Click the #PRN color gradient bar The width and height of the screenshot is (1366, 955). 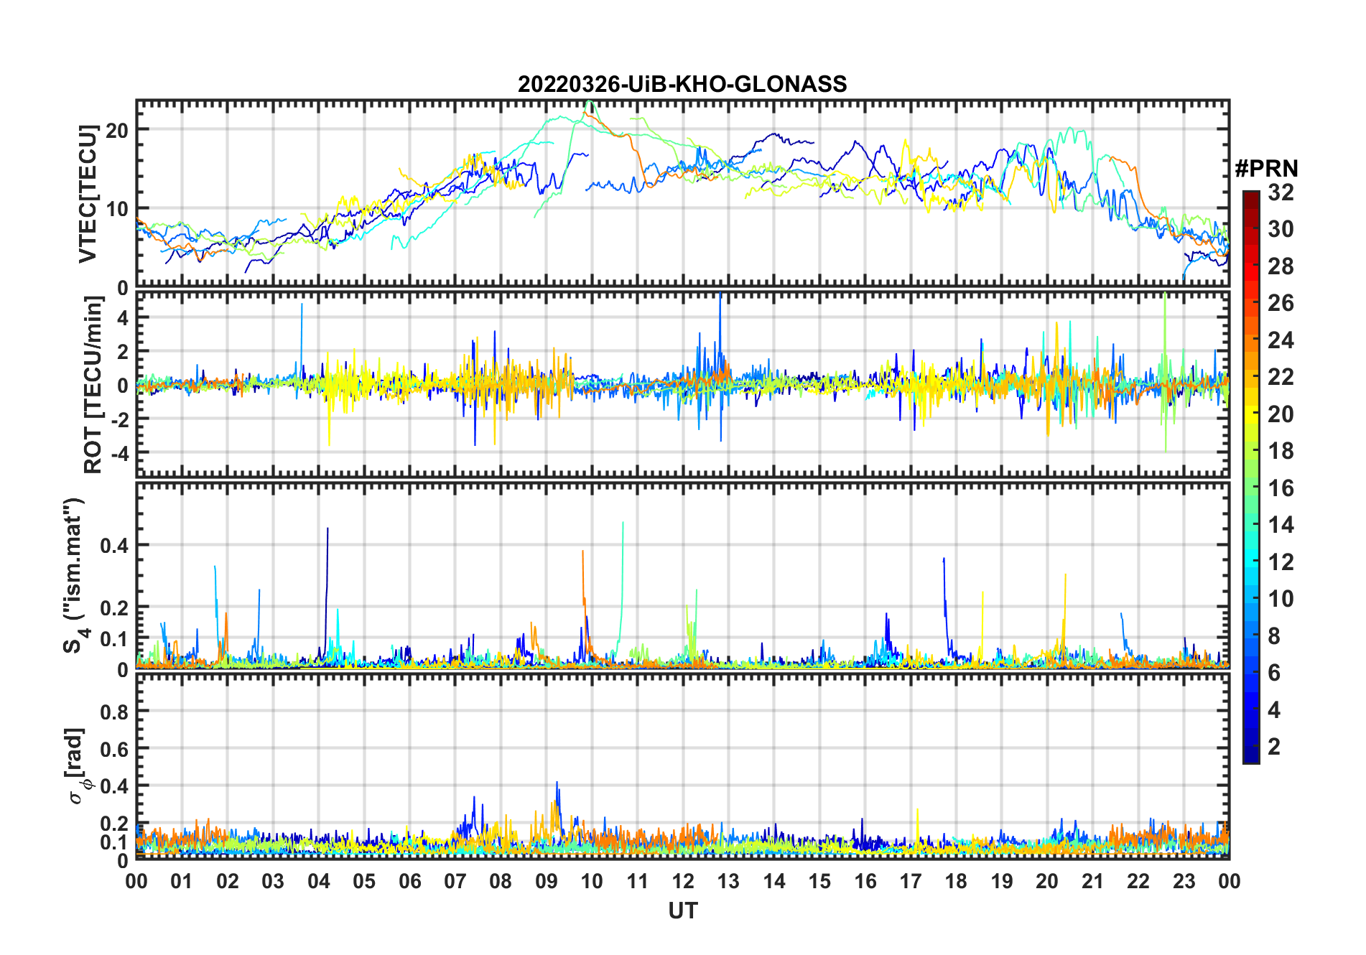(1251, 477)
